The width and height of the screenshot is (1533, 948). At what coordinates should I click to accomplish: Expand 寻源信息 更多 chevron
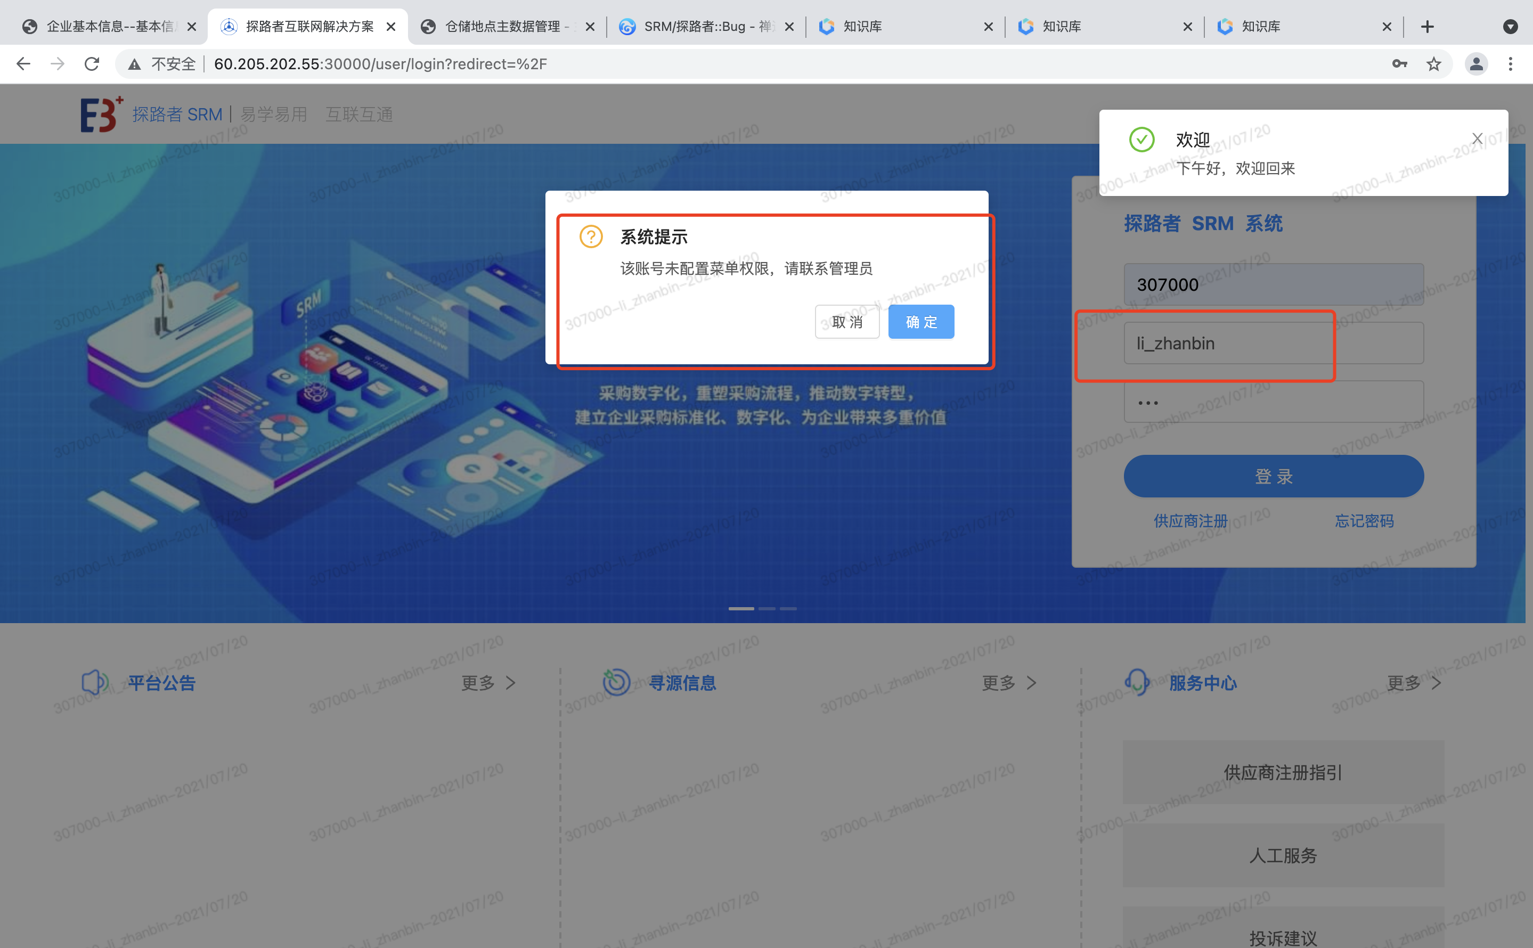point(1031,683)
